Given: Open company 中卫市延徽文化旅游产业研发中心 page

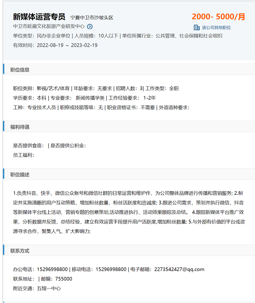Looking at the screenshot, I should (x=48, y=27).
